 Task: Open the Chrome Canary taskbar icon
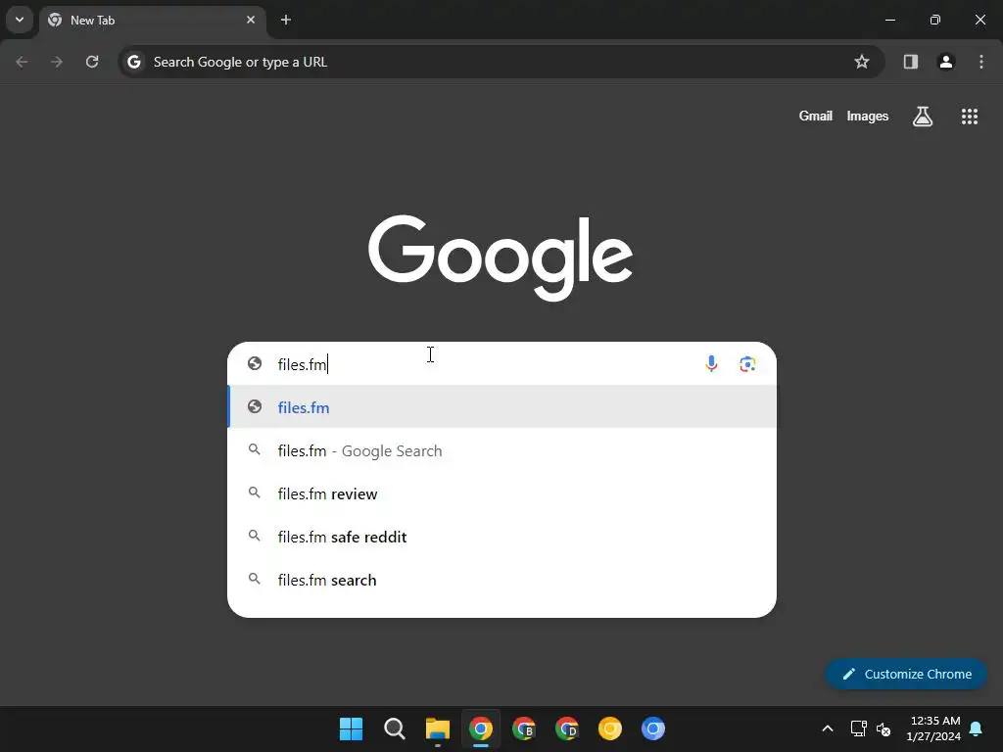pyautogui.click(x=610, y=728)
